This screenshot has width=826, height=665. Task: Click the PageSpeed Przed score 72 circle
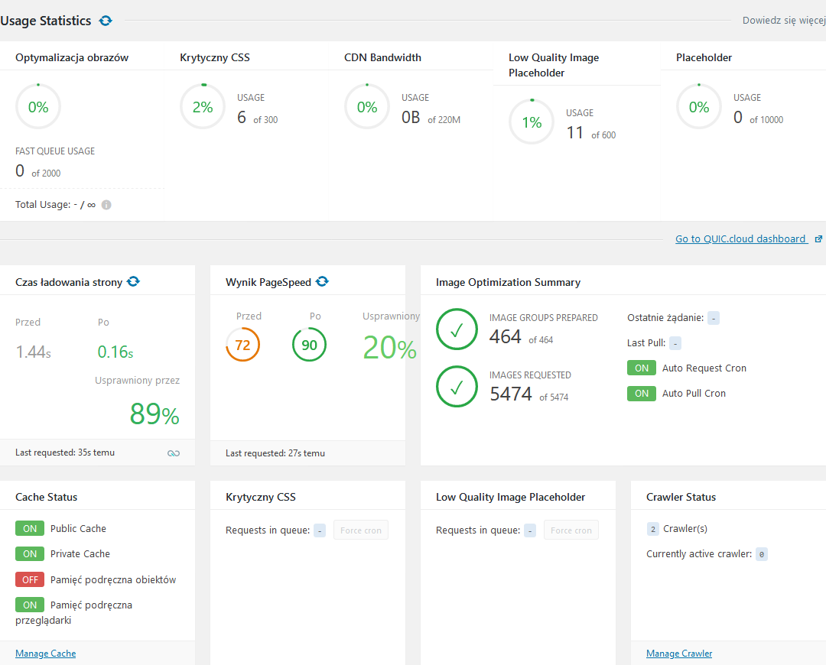click(x=243, y=345)
